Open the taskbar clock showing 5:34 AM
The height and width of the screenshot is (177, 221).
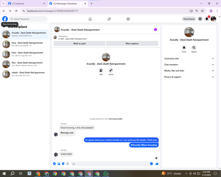206,173
